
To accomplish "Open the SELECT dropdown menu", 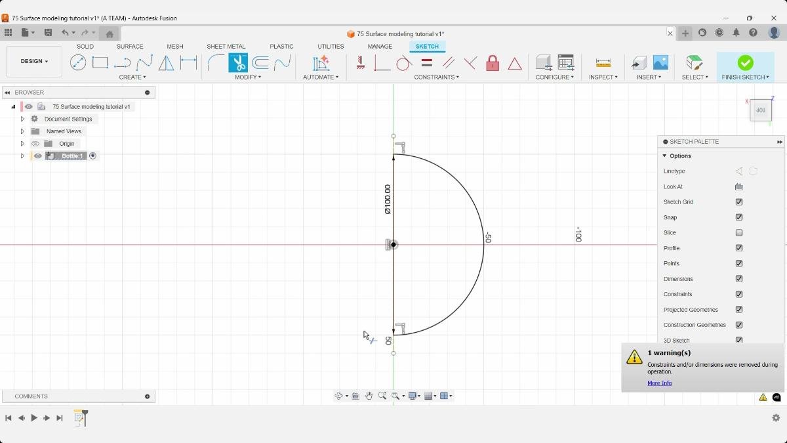I will 695,77.
